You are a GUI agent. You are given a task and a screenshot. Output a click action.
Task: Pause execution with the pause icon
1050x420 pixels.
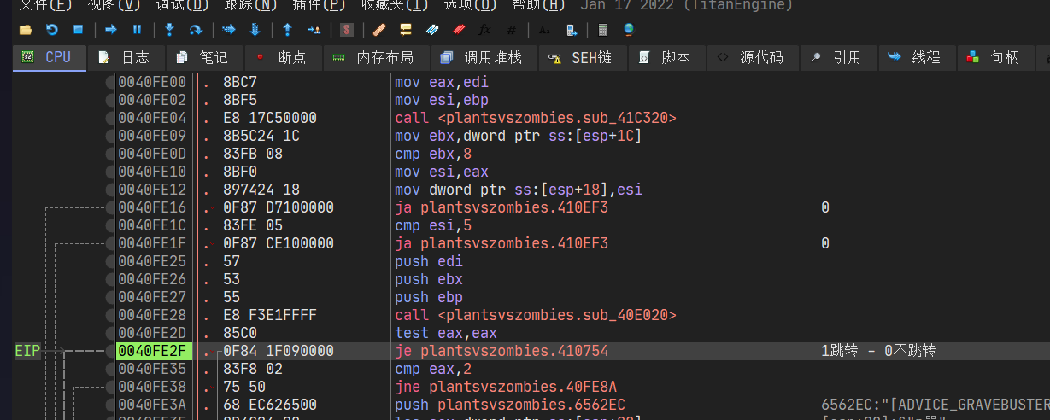(137, 30)
